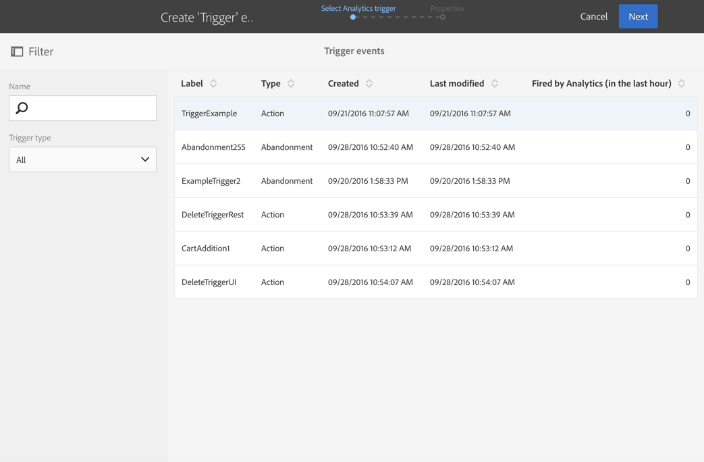
Task: Toggle the Filter panel icon
Action: [17, 52]
